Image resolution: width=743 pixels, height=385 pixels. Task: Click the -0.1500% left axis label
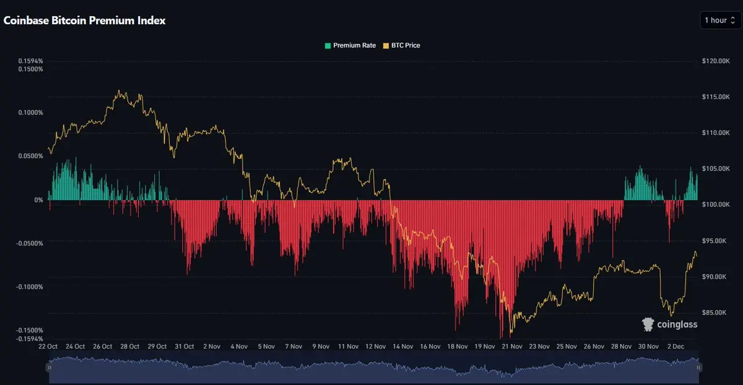click(29, 331)
